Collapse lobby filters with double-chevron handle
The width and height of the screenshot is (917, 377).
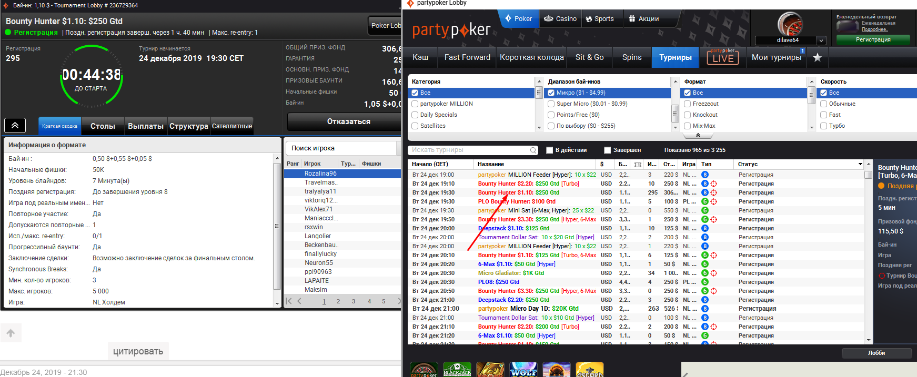coord(698,135)
